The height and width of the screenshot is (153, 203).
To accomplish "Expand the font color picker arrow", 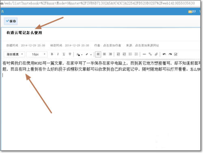I will [x=82, y=55].
